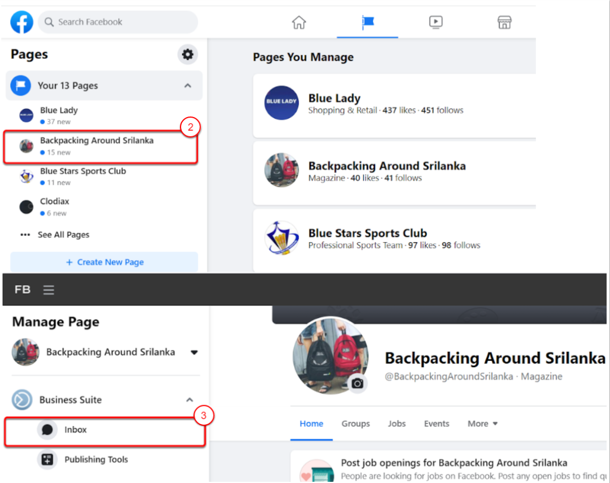Image resolution: width=610 pixels, height=483 pixels.
Task: Open the Facebook logo icon
Action: click(21, 22)
